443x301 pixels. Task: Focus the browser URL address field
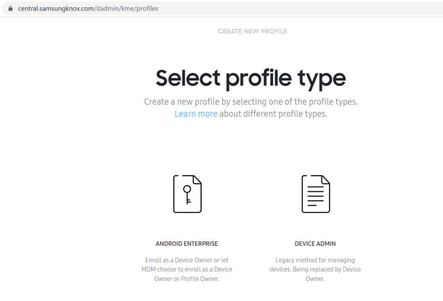[223, 9]
